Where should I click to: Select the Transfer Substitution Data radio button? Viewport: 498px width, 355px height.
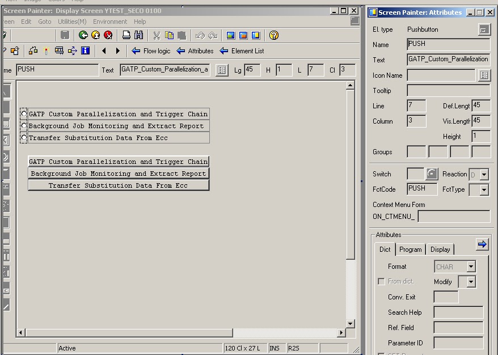[23, 138]
